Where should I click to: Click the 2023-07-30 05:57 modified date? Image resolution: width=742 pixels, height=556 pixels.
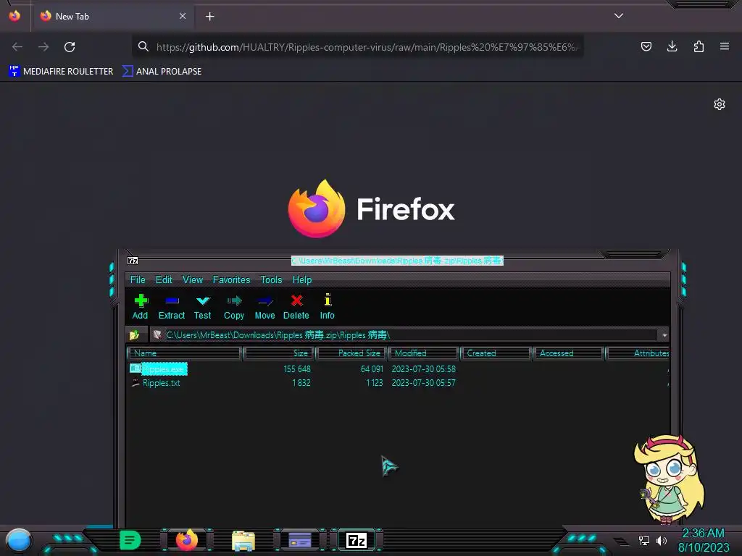click(423, 383)
